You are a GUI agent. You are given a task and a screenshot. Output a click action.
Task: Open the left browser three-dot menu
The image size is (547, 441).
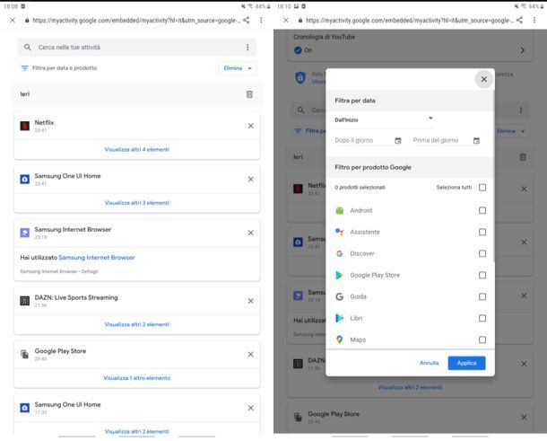pos(261,21)
